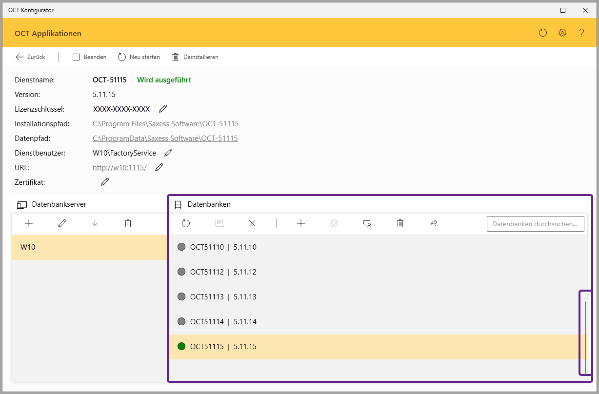Image resolution: width=599 pixels, height=394 pixels.
Task: Click the Datenbanken durchsuchen search field
Action: click(x=535, y=224)
